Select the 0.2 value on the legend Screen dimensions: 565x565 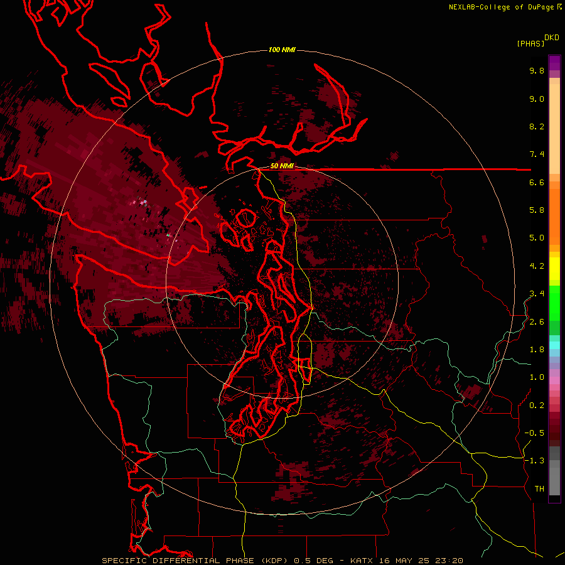tap(537, 406)
